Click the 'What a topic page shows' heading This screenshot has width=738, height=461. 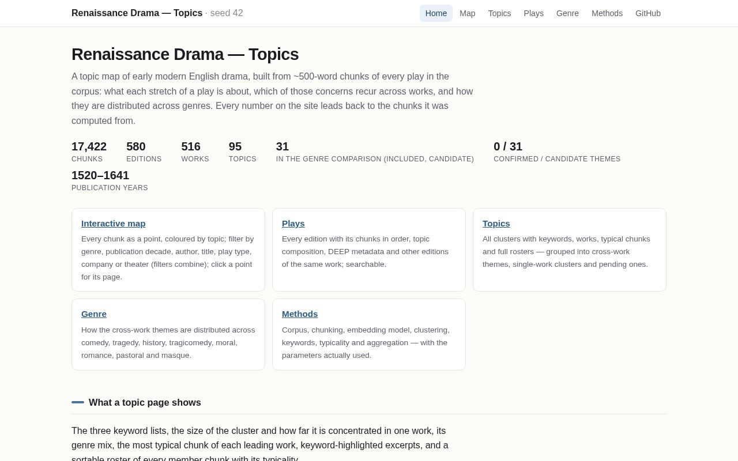coord(145,403)
